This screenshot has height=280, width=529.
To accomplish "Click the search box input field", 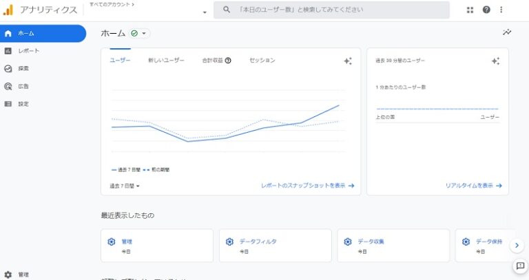I will coord(338,10).
